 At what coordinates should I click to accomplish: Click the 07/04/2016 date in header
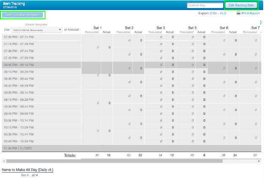tap(10, 8)
